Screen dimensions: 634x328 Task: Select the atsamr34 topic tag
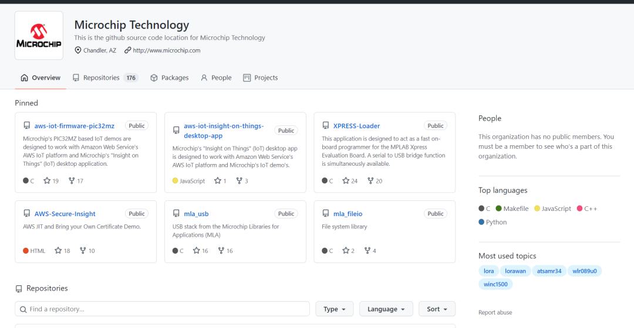549,271
